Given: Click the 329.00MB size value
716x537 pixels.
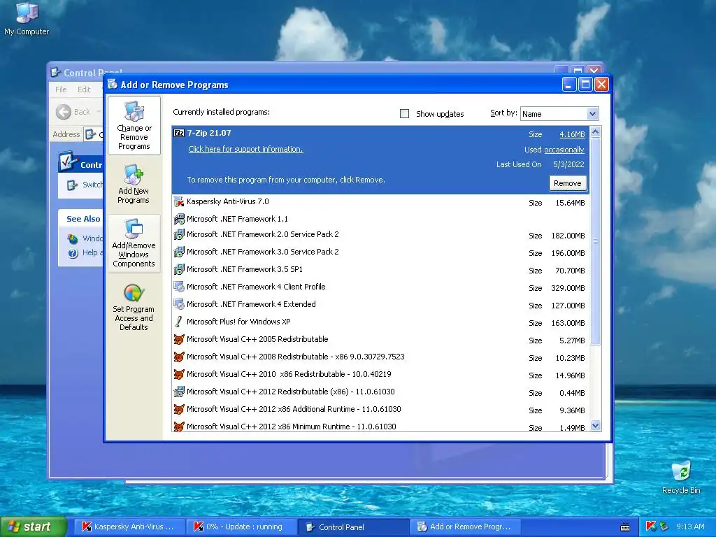Looking at the screenshot, I should 568,288.
